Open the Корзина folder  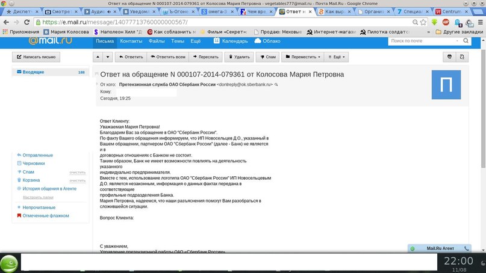(x=31, y=180)
